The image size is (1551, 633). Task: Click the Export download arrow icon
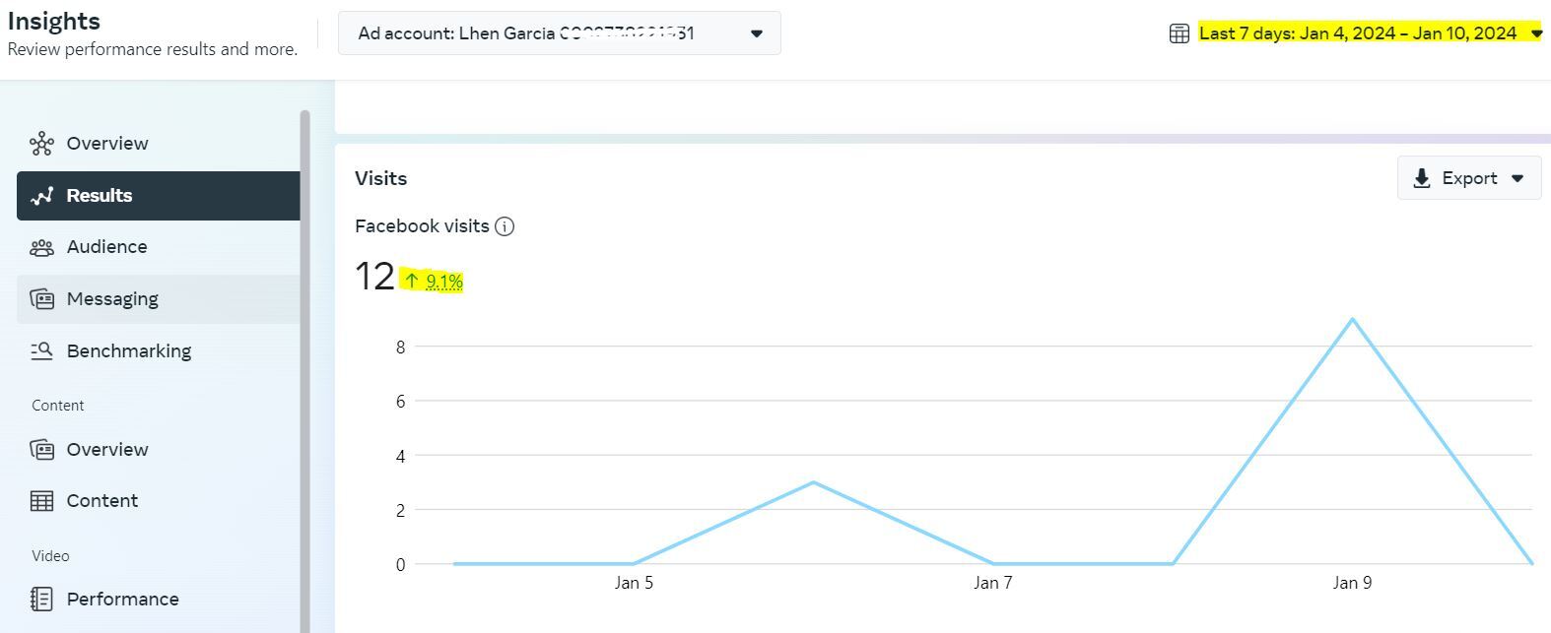point(1421,178)
